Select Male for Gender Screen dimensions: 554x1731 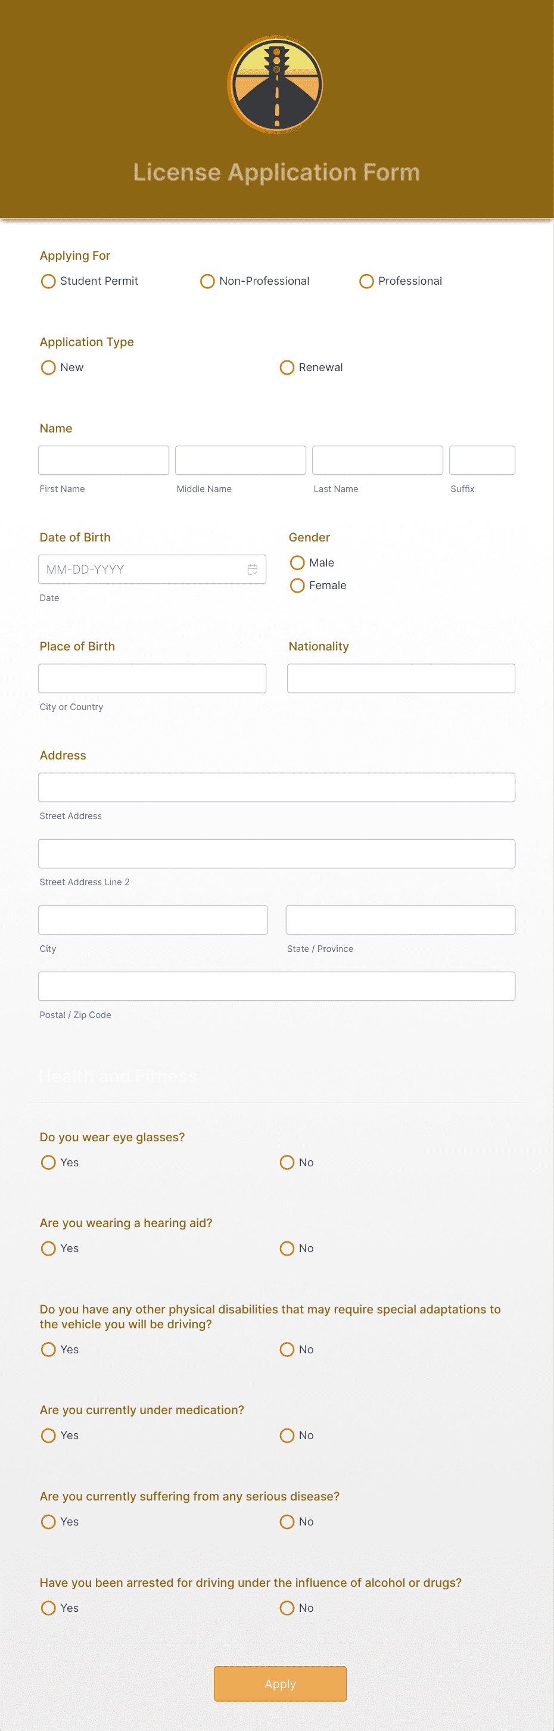[x=297, y=562]
